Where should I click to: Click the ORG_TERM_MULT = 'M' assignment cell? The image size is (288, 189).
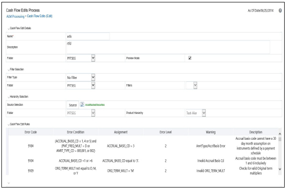coord(121,171)
